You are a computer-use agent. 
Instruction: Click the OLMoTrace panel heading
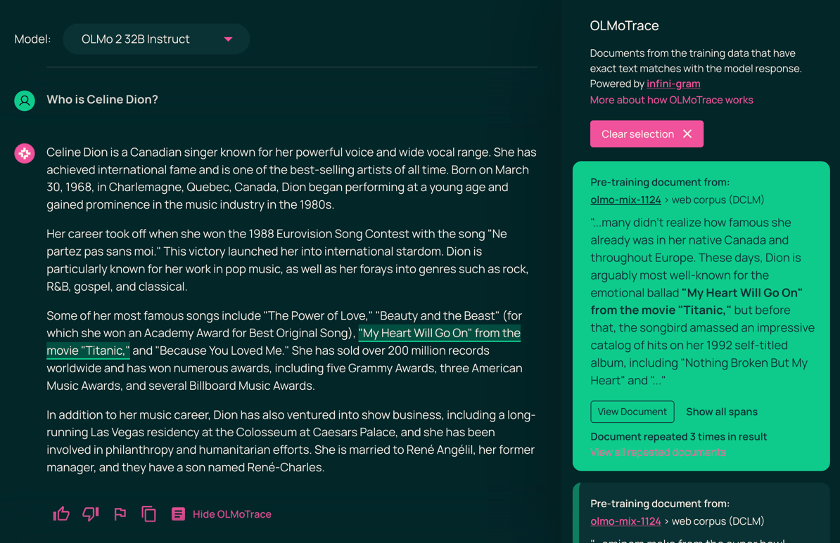click(624, 26)
